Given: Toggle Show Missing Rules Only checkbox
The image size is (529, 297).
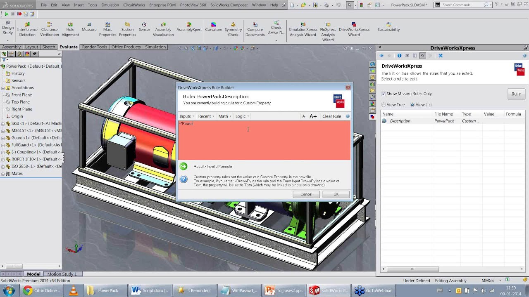Looking at the screenshot, I should click(x=384, y=94).
